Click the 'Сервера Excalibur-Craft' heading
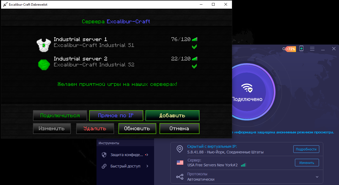 (x=116, y=21)
